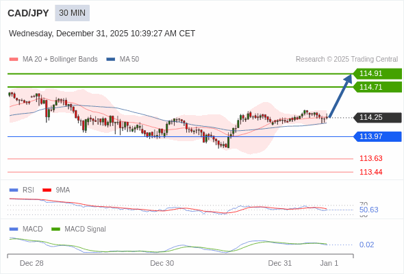
Task: Click the '9MA' legend label
Action: pos(62,190)
